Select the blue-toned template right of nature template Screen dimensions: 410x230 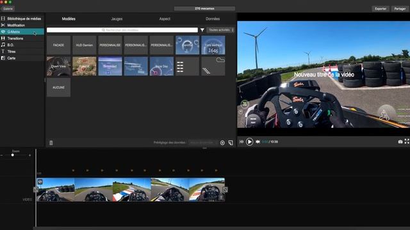tap(110, 66)
